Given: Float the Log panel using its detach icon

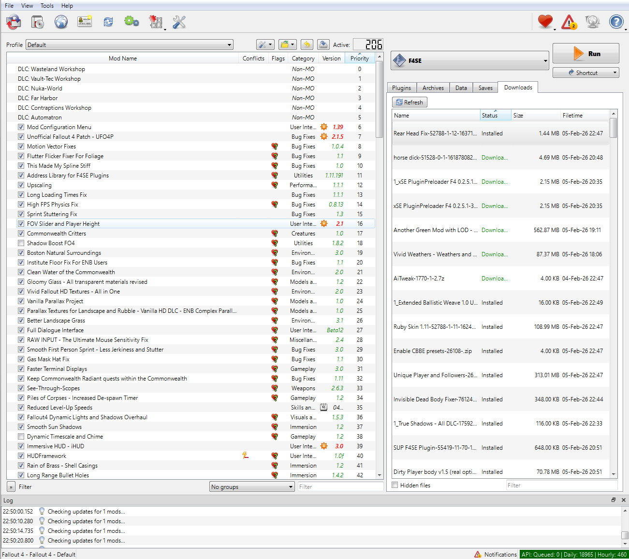Looking at the screenshot, I should (614, 500).
